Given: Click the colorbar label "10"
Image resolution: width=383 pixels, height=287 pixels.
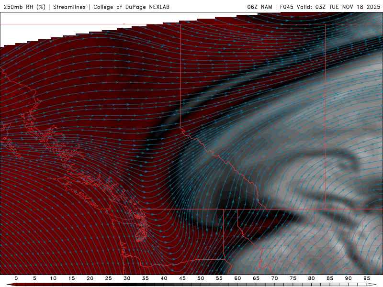Looking at the screenshot, I should click(x=53, y=278).
